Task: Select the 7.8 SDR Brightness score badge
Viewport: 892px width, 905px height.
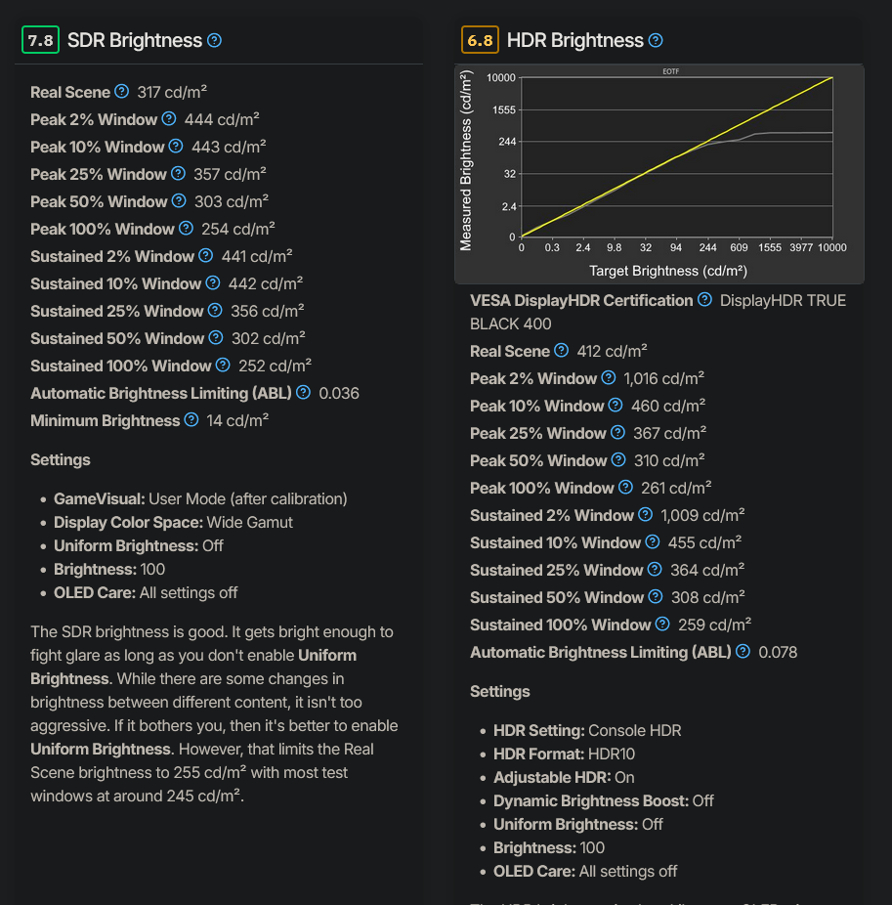Action: pyautogui.click(x=40, y=40)
